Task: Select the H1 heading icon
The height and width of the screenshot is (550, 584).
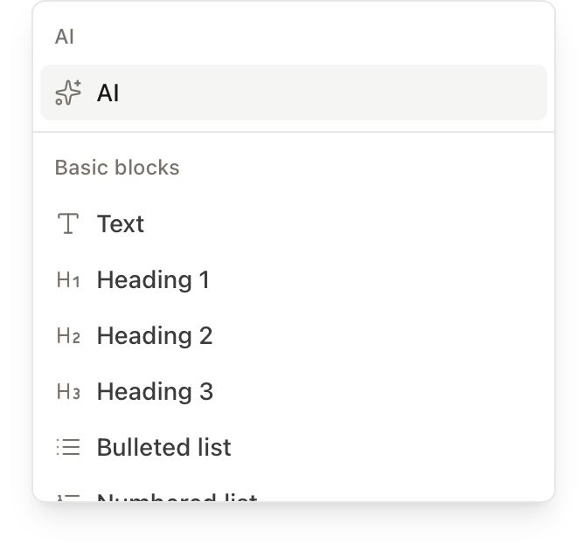Action: click(68, 280)
